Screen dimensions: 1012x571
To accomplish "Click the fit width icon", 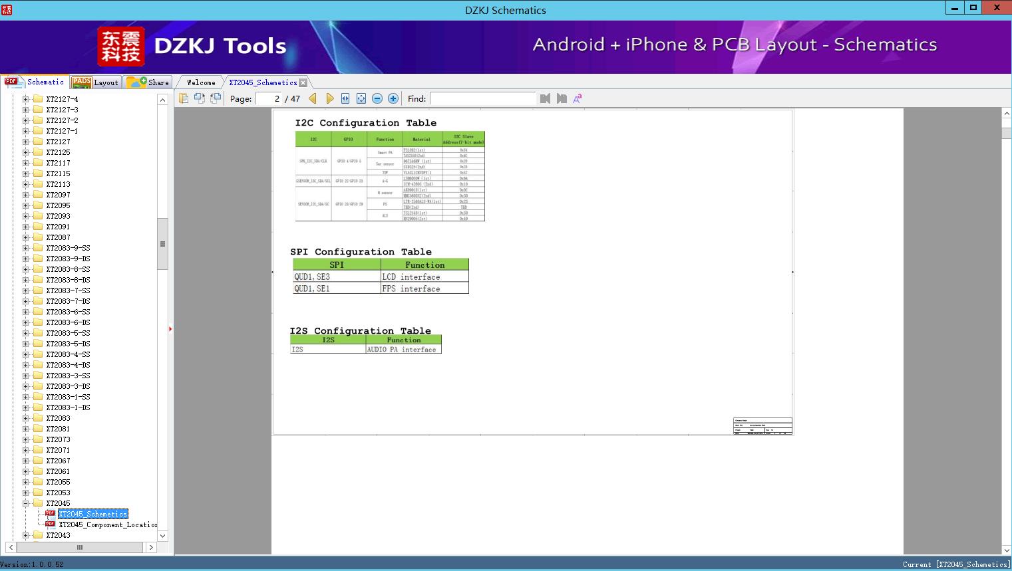I will click(345, 98).
